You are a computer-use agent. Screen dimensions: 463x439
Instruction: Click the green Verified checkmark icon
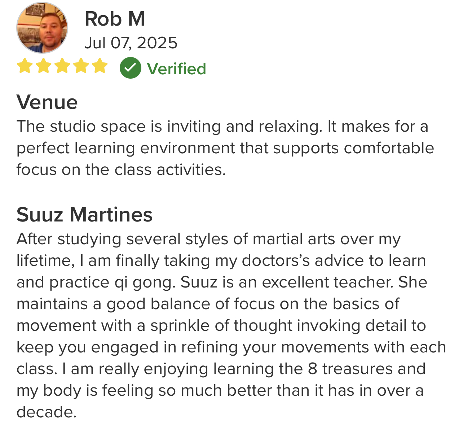[130, 68]
